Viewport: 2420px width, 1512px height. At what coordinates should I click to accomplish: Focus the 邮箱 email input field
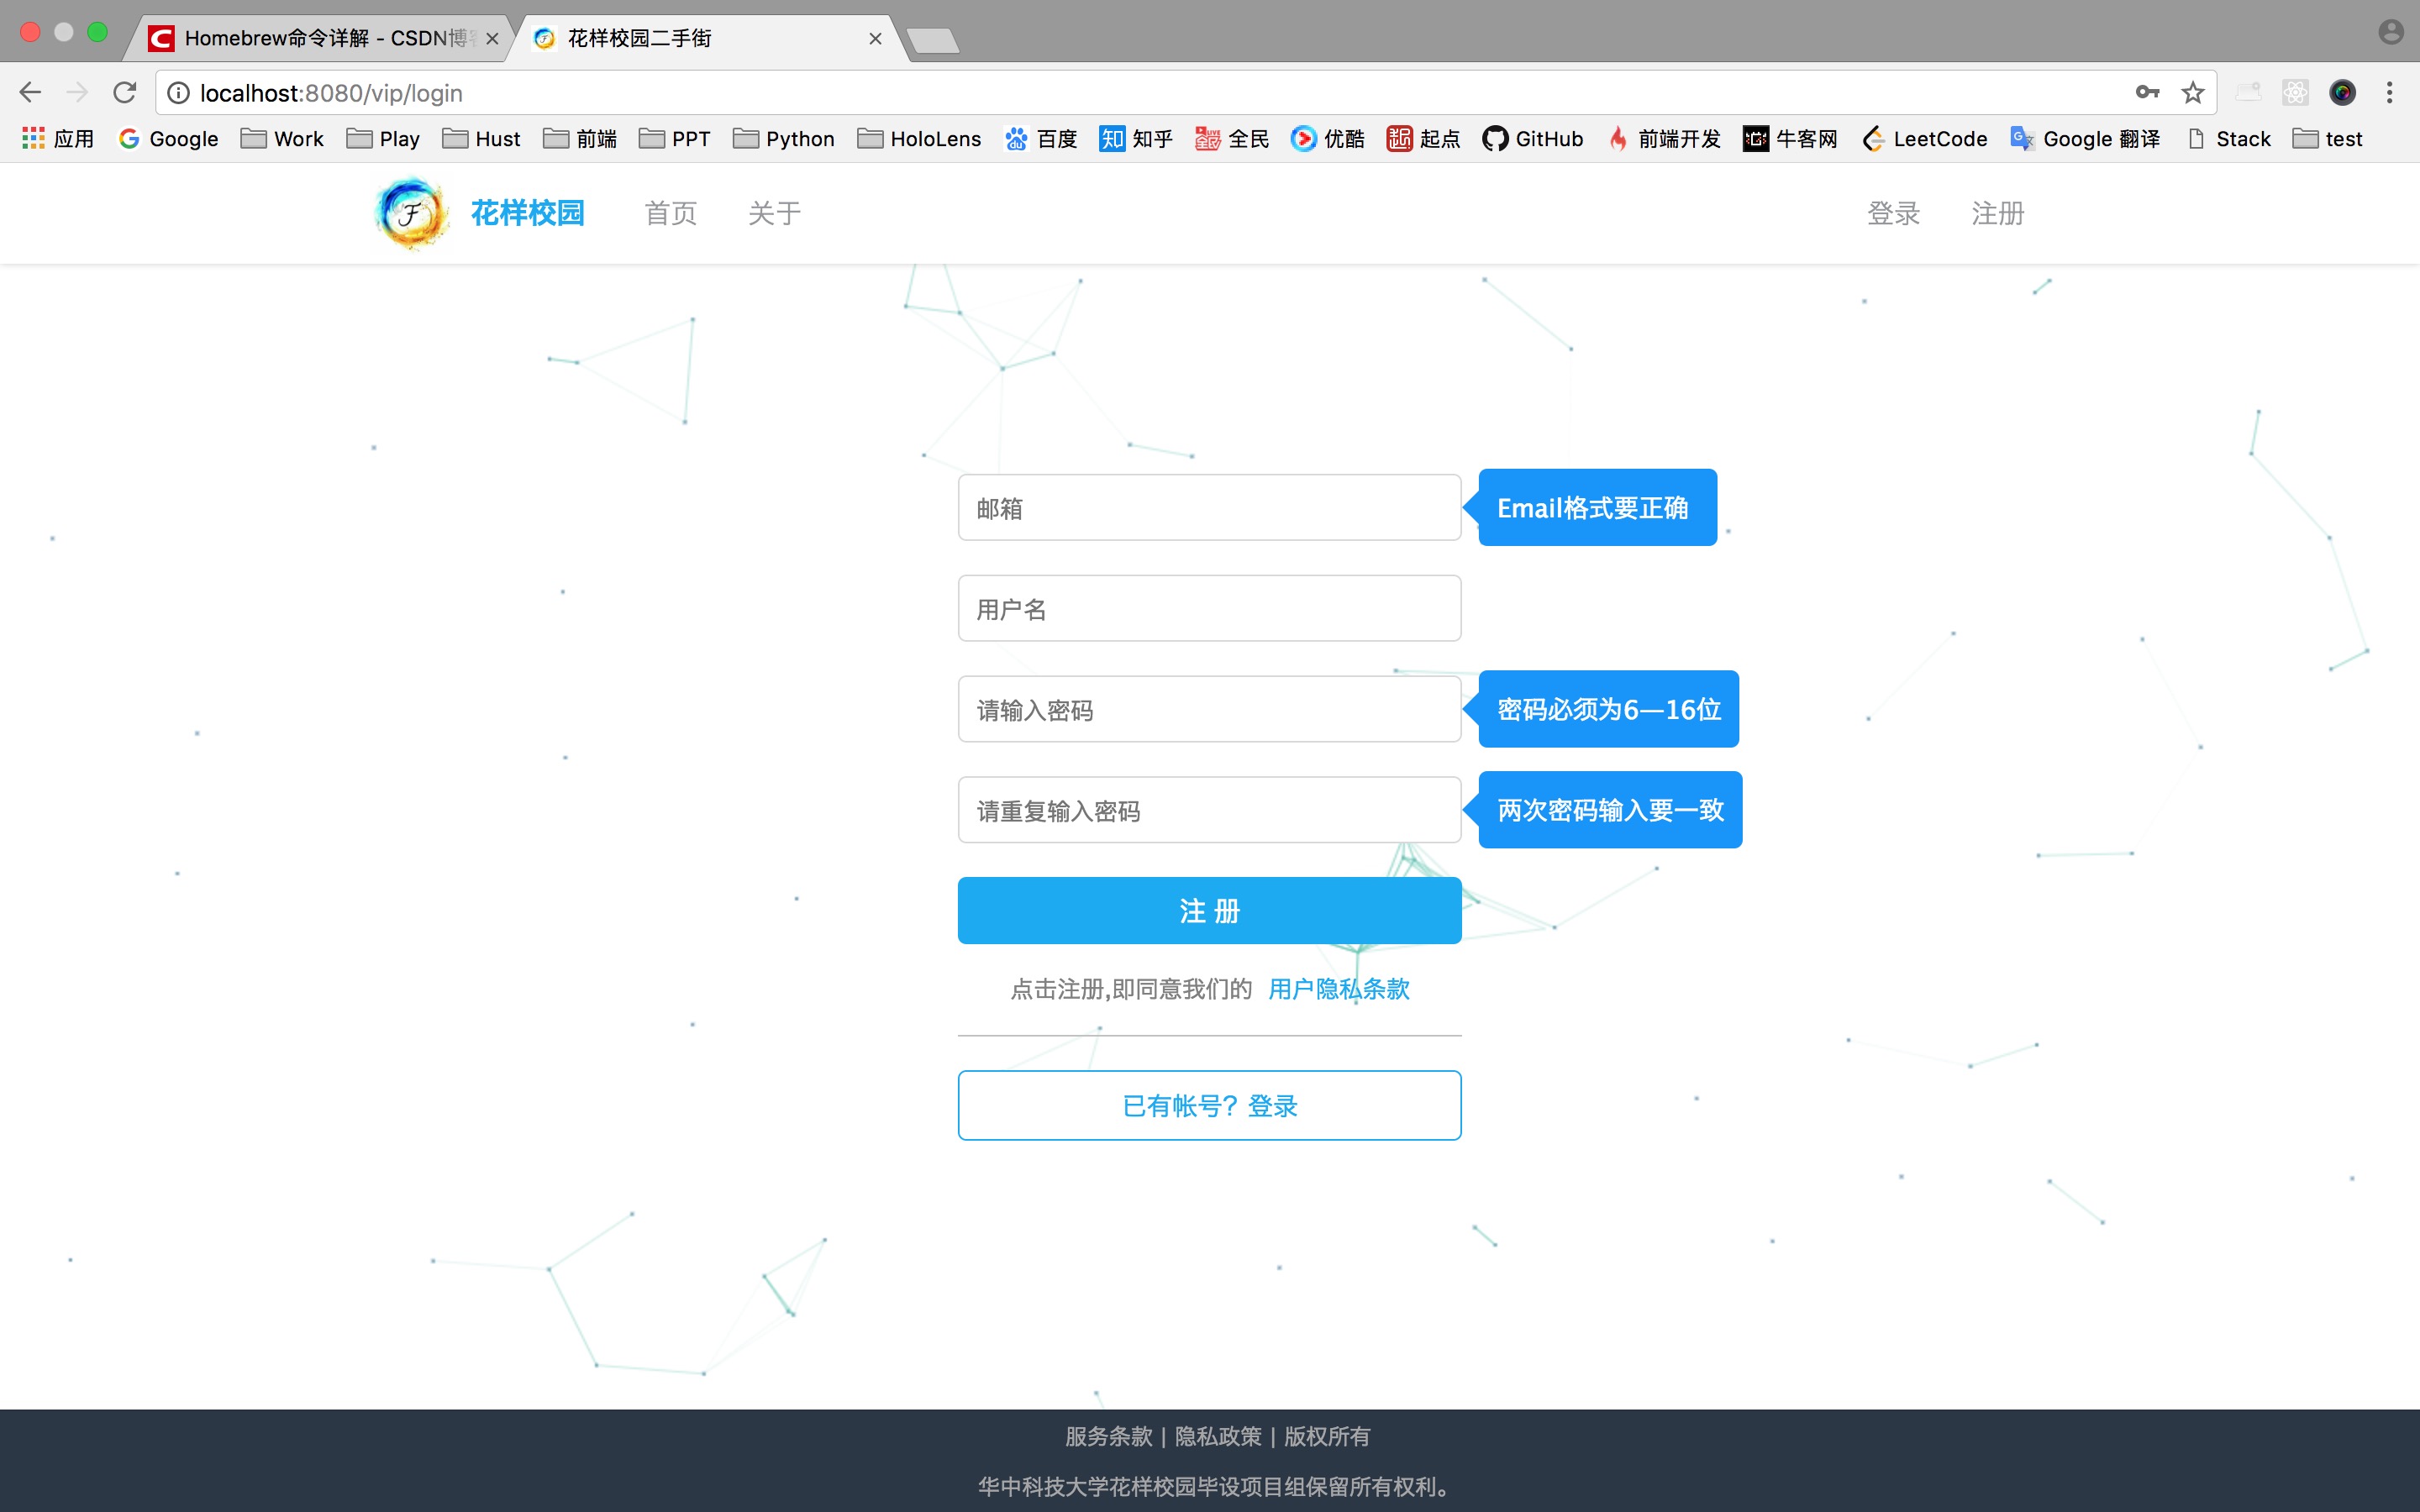(1209, 508)
